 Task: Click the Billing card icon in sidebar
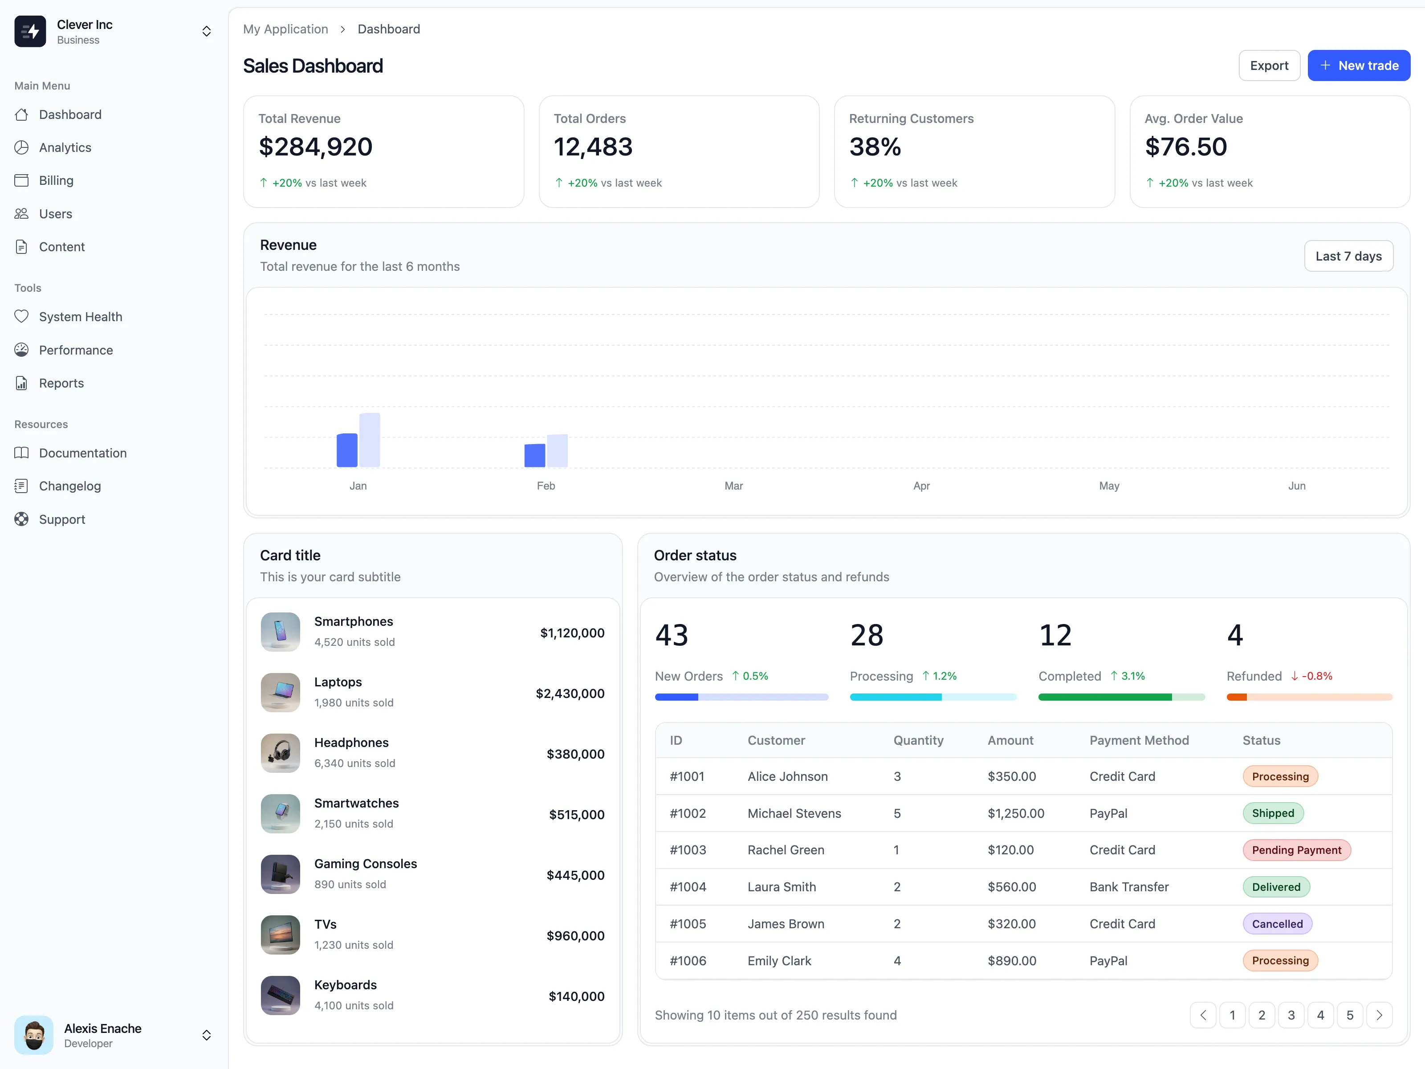pos(21,180)
